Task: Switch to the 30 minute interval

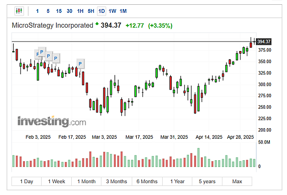Action: (69, 11)
